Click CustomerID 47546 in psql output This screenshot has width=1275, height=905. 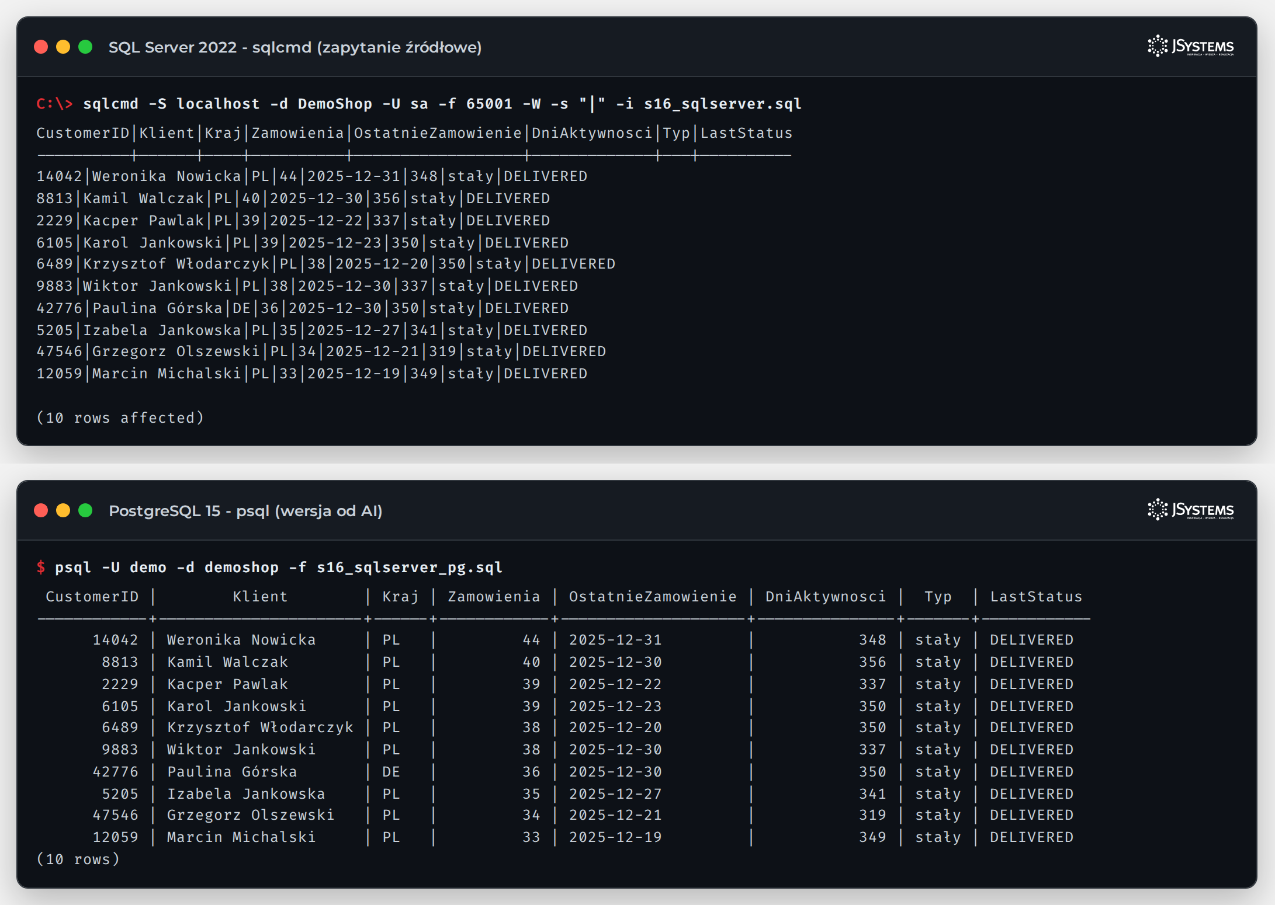tap(115, 815)
